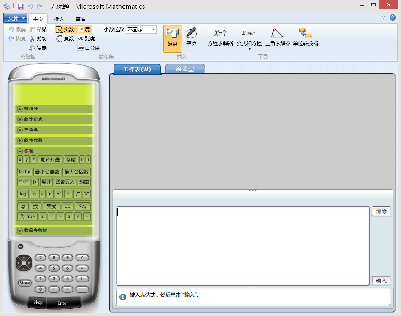Open the Triangle Solver (三角求解器) tool
The height and width of the screenshot is (316, 401).
click(x=278, y=37)
